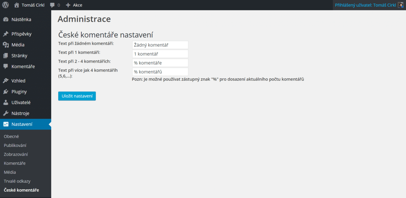The width and height of the screenshot is (406, 198).
Task: Click label Text při žádném komentáři
Action: click(x=86, y=44)
